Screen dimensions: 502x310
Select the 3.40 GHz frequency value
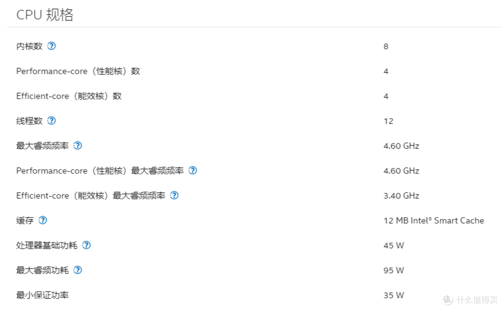coord(401,195)
